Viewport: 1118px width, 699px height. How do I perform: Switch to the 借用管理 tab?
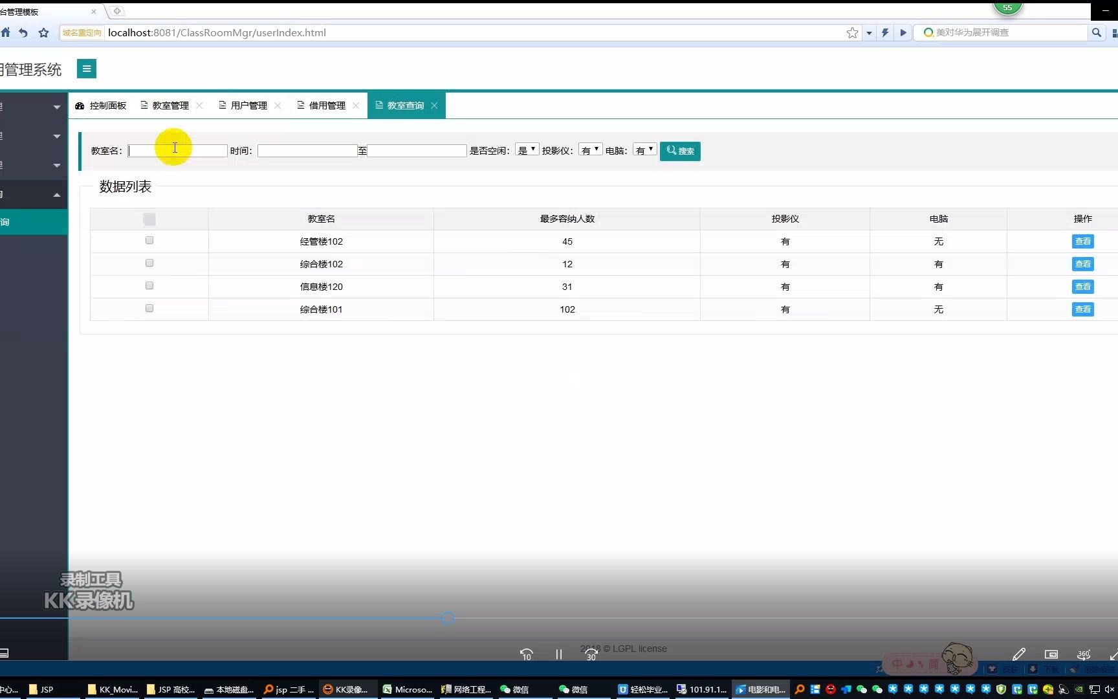click(327, 105)
